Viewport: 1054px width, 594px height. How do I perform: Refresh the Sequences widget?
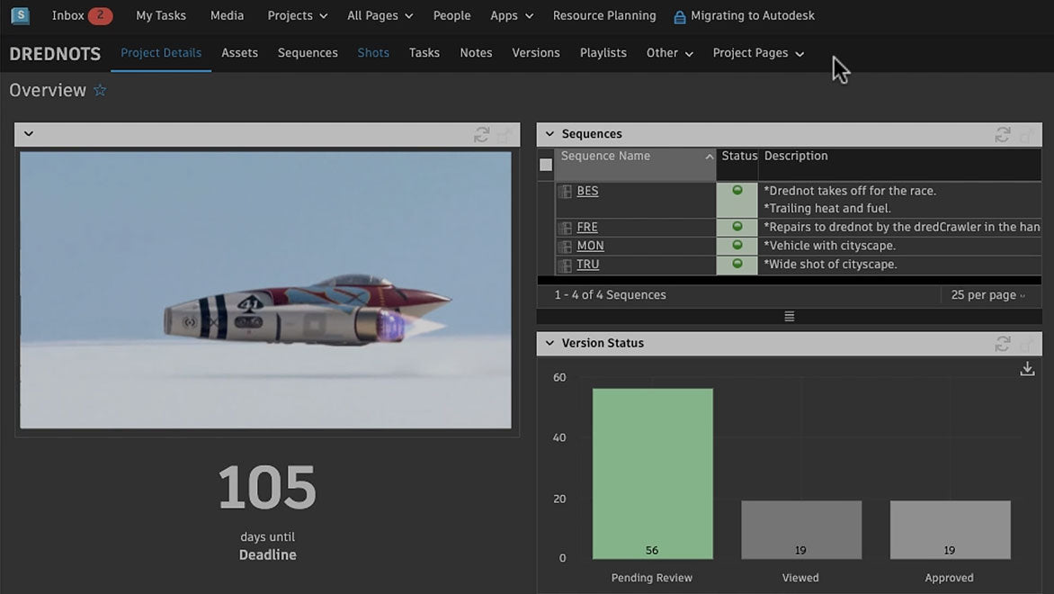coord(1002,134)
